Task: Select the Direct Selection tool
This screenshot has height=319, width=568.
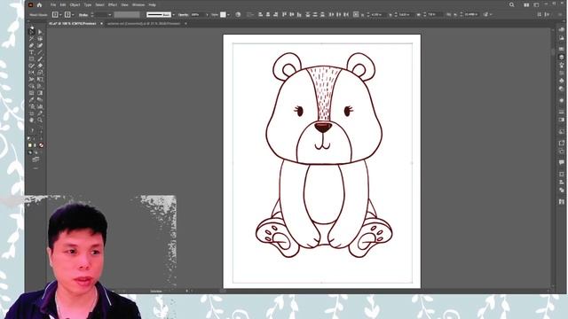Action: click(40, 32)
